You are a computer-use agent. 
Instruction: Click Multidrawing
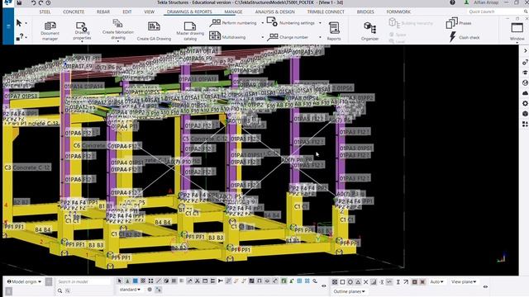[x=227, y=36]
